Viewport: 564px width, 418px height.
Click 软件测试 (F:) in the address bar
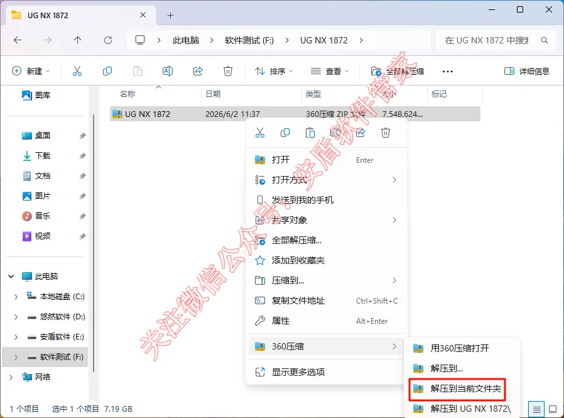[x=249, y=40]
